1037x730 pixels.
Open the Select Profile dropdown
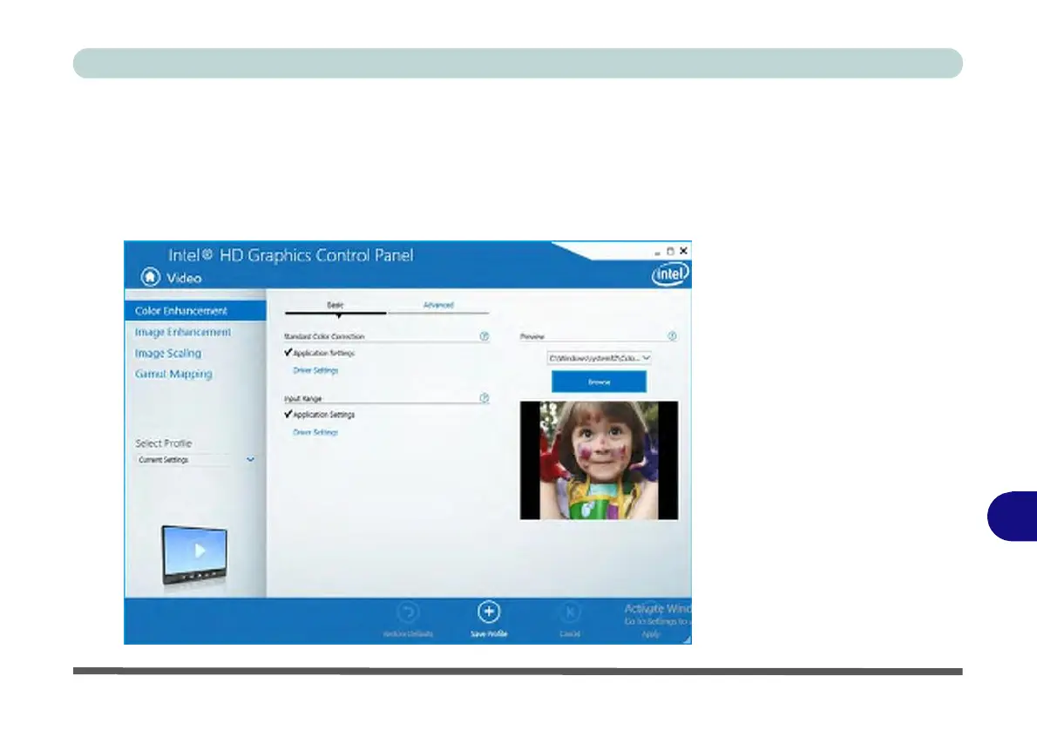pos(196,460)
